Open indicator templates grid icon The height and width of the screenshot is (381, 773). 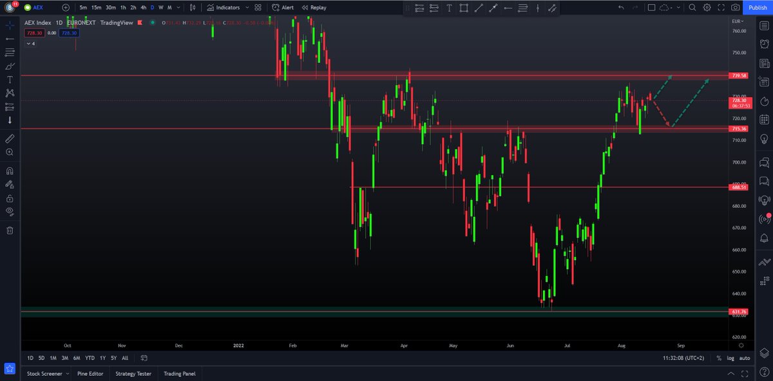(x=258, y=8)
